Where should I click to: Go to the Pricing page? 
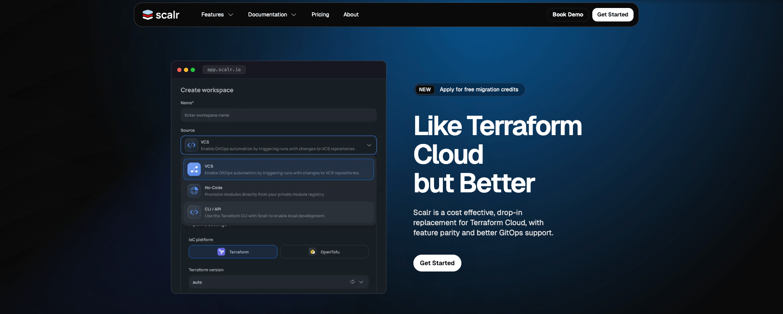pyautogui.click(x=320, y=15)
